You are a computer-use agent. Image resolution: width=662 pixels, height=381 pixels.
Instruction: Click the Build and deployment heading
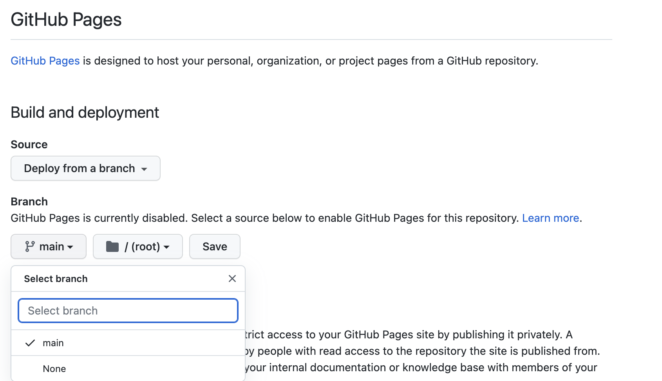(x=85, y=113)
